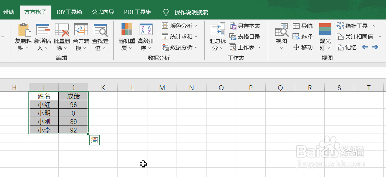
Task: Select column header M
Action: [x=162, y=88]
